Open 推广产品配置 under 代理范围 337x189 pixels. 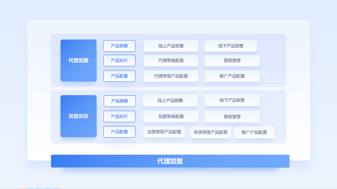coord(232,76)
